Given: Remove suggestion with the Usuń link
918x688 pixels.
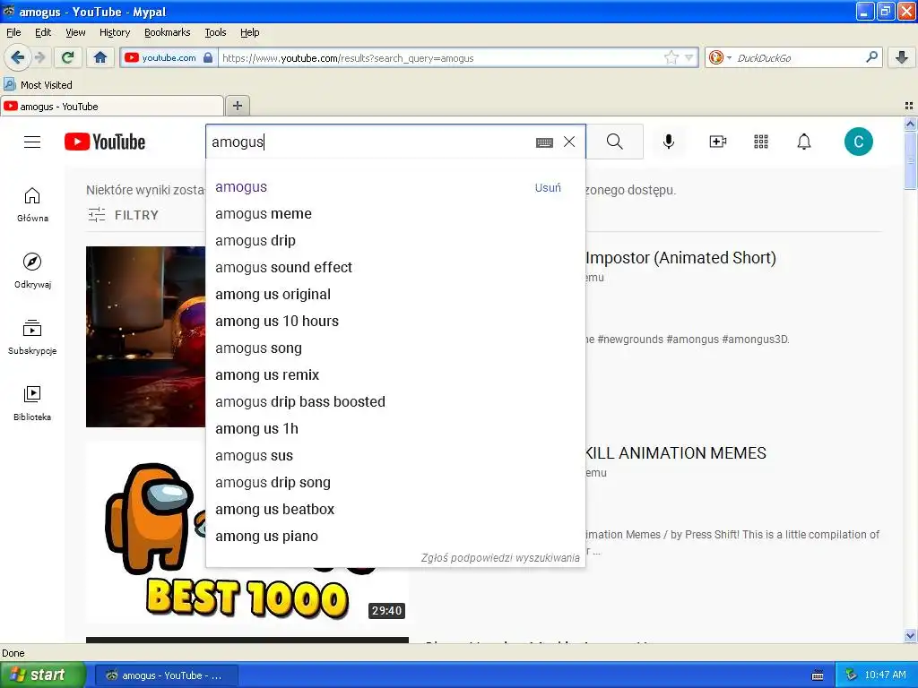Looking at the screenshot, I should 548,187.
